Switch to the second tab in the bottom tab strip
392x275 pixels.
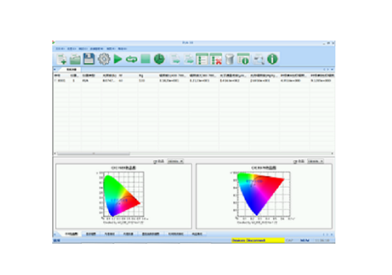click(91, 234)
